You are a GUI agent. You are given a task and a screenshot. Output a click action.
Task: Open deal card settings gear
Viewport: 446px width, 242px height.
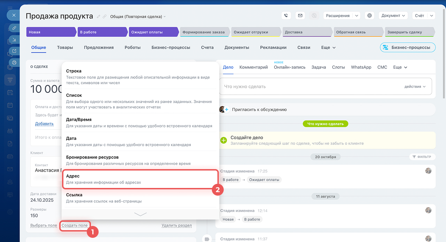[370, 16]
